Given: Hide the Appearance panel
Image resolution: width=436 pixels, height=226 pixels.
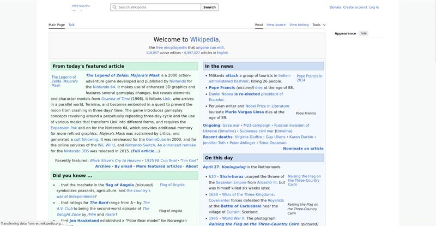Looking at the screenshot, I should [x=364, y=33].
